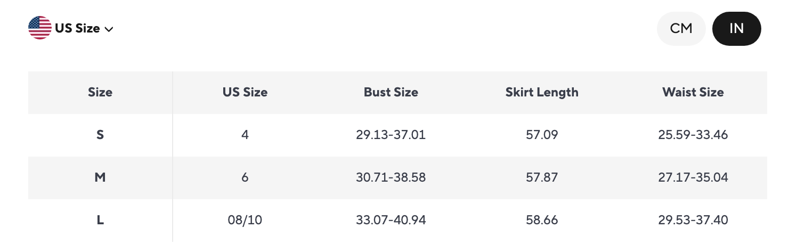Click the US Size column header
This screenshot has height=244, width=797.
pyautogui.click(x=245, y=92)
